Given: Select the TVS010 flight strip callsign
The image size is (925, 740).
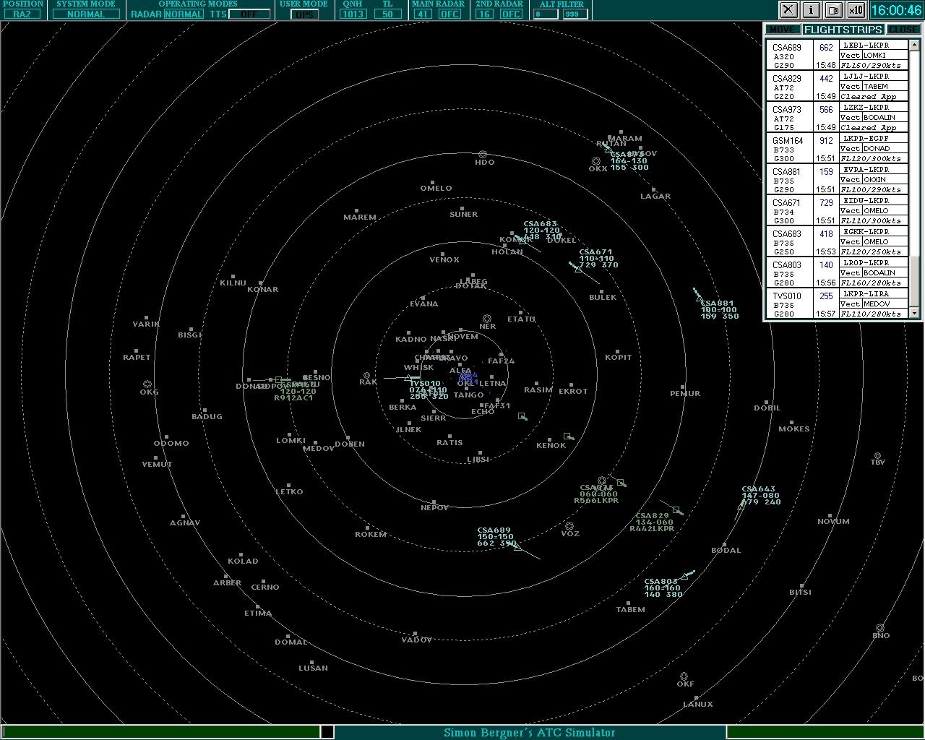Looking at the screenshot, I should 787,296.
